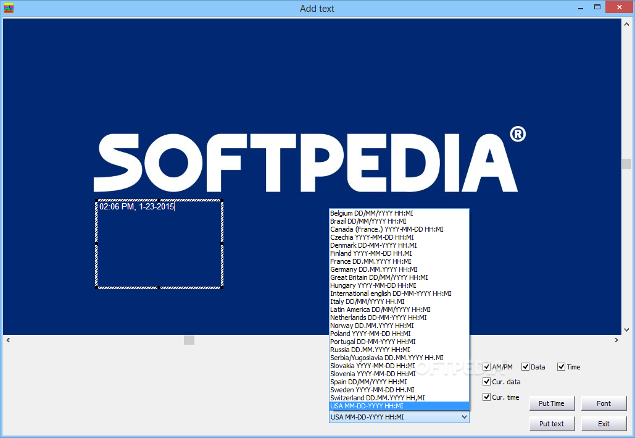Click the scroll up arrow
635x438 pixels.
pyautogui.click(x=626, y=24)
